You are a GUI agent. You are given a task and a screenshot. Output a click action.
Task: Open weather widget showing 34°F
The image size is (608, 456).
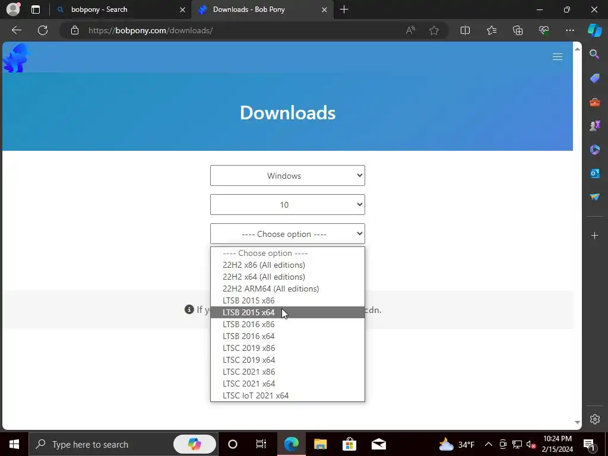[x=457, y=444]
